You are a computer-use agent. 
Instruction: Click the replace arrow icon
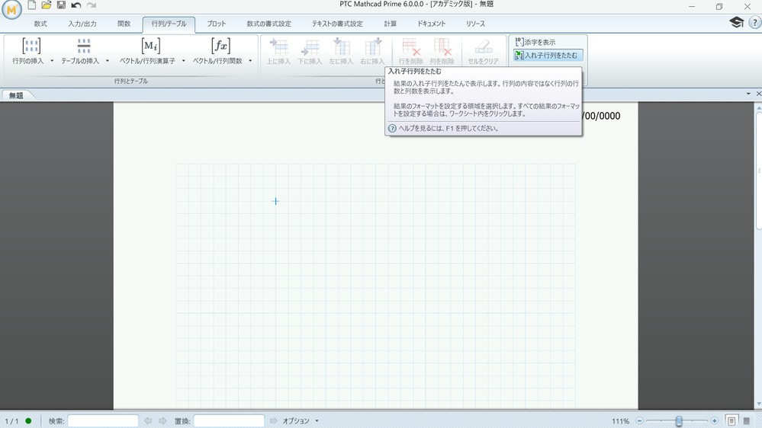tap(274, 420)
